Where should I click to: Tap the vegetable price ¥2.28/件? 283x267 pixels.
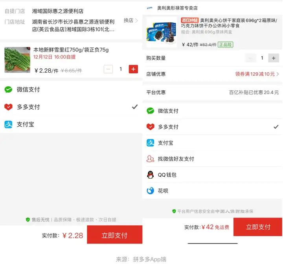[46, 71]
